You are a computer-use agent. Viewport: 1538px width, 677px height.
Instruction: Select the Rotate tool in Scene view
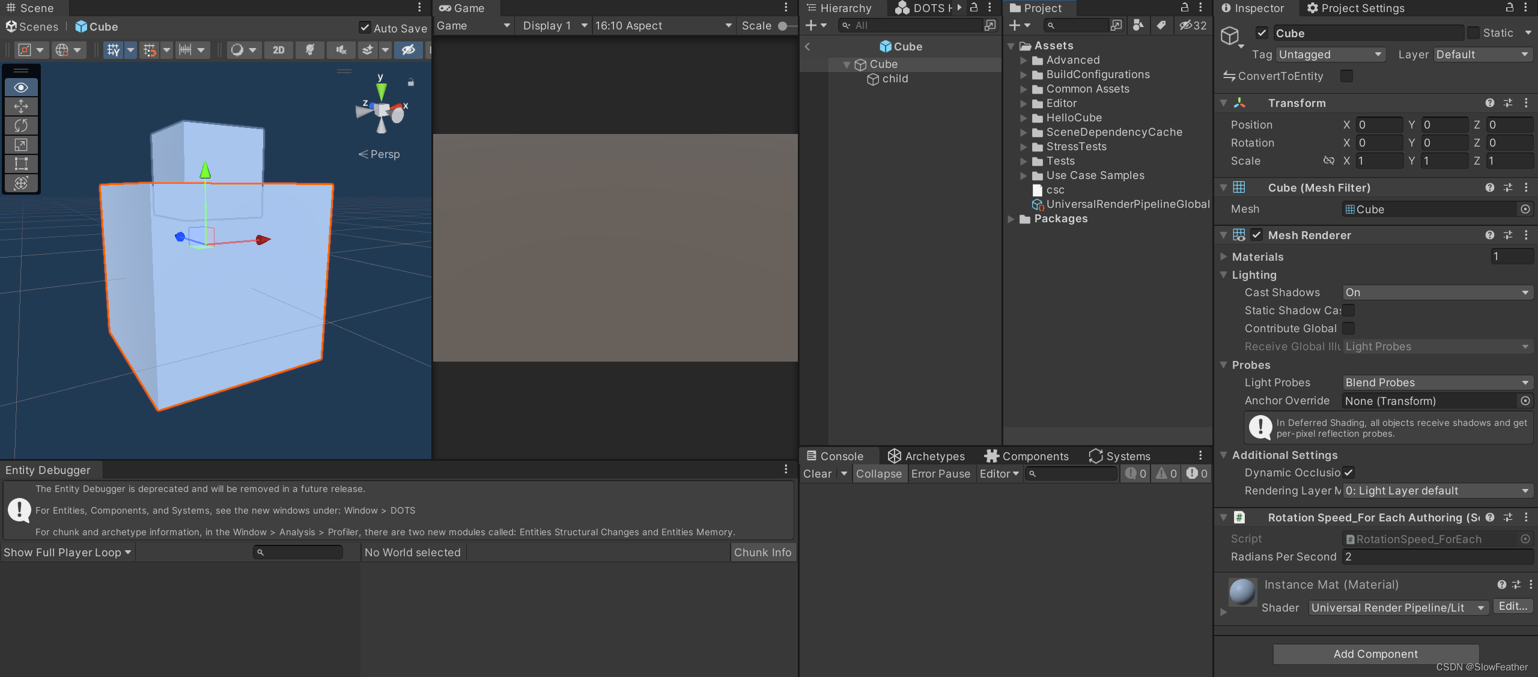pyautogui.click(x=21, y=126)
